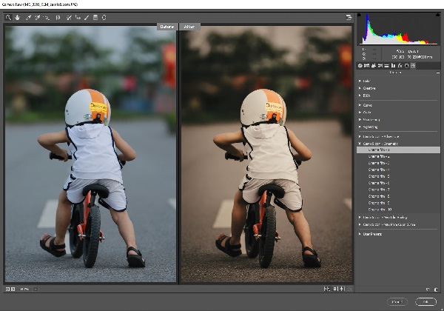
Task: Select the White Balance eyedropper tool
Action: (28, 18)
